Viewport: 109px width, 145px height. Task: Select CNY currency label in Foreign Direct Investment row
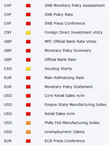tap(8, 32)
